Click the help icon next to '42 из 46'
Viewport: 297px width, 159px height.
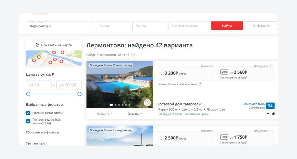(x=133, y=55)
